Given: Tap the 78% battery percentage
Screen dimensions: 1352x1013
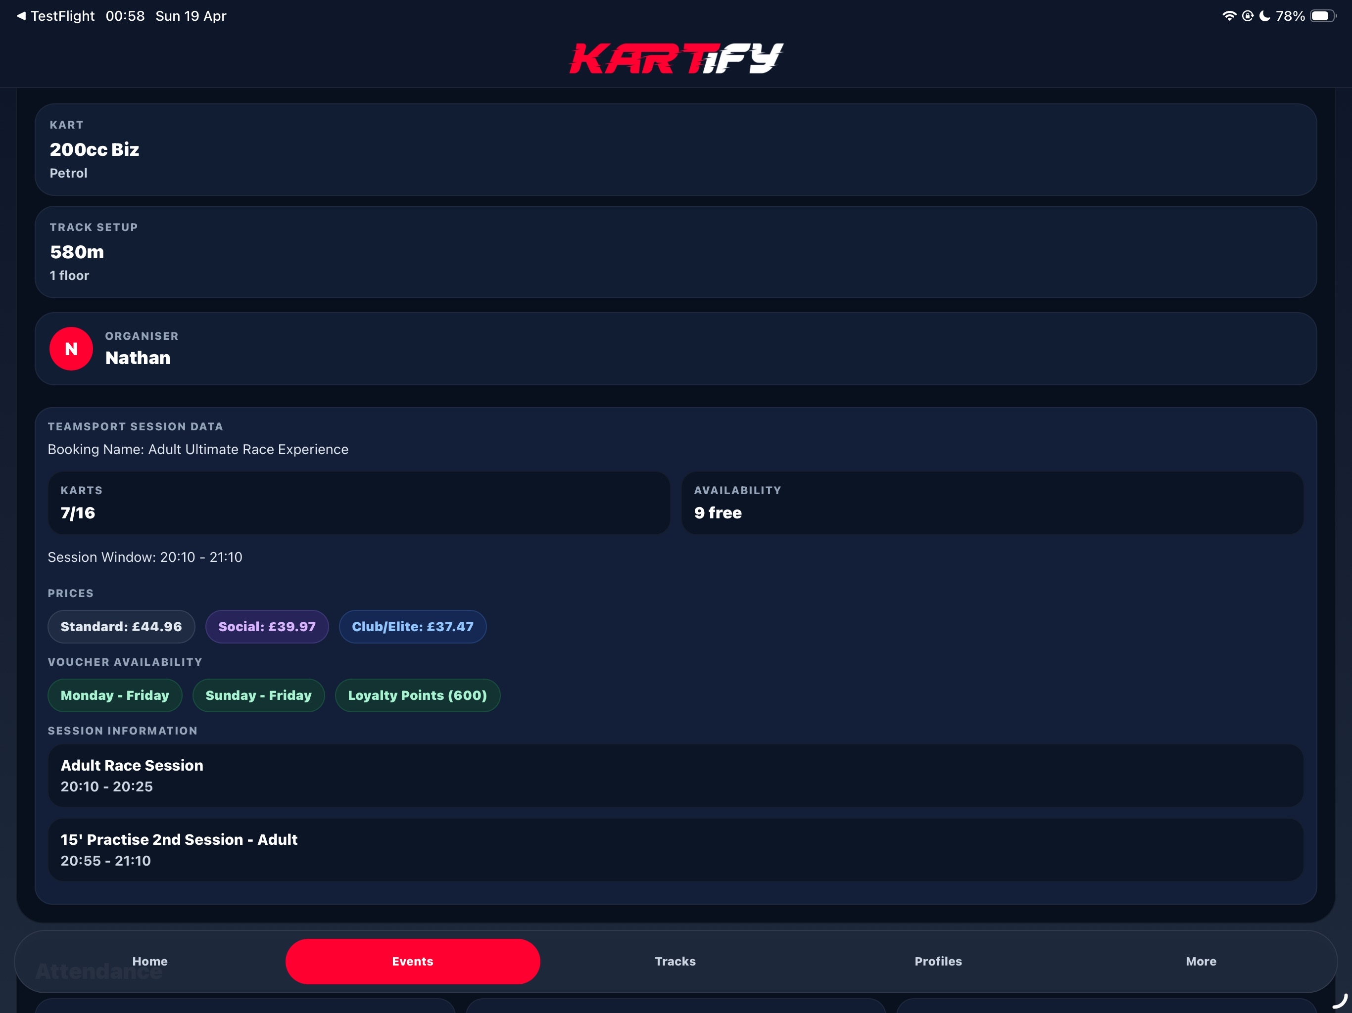Looking at the screenshot, I should (x=1290, y=16).
